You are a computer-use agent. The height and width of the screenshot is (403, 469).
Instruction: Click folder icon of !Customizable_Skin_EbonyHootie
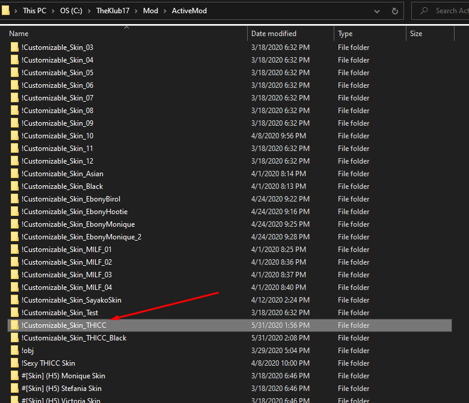pyautogui.click(x=14, y=212)
